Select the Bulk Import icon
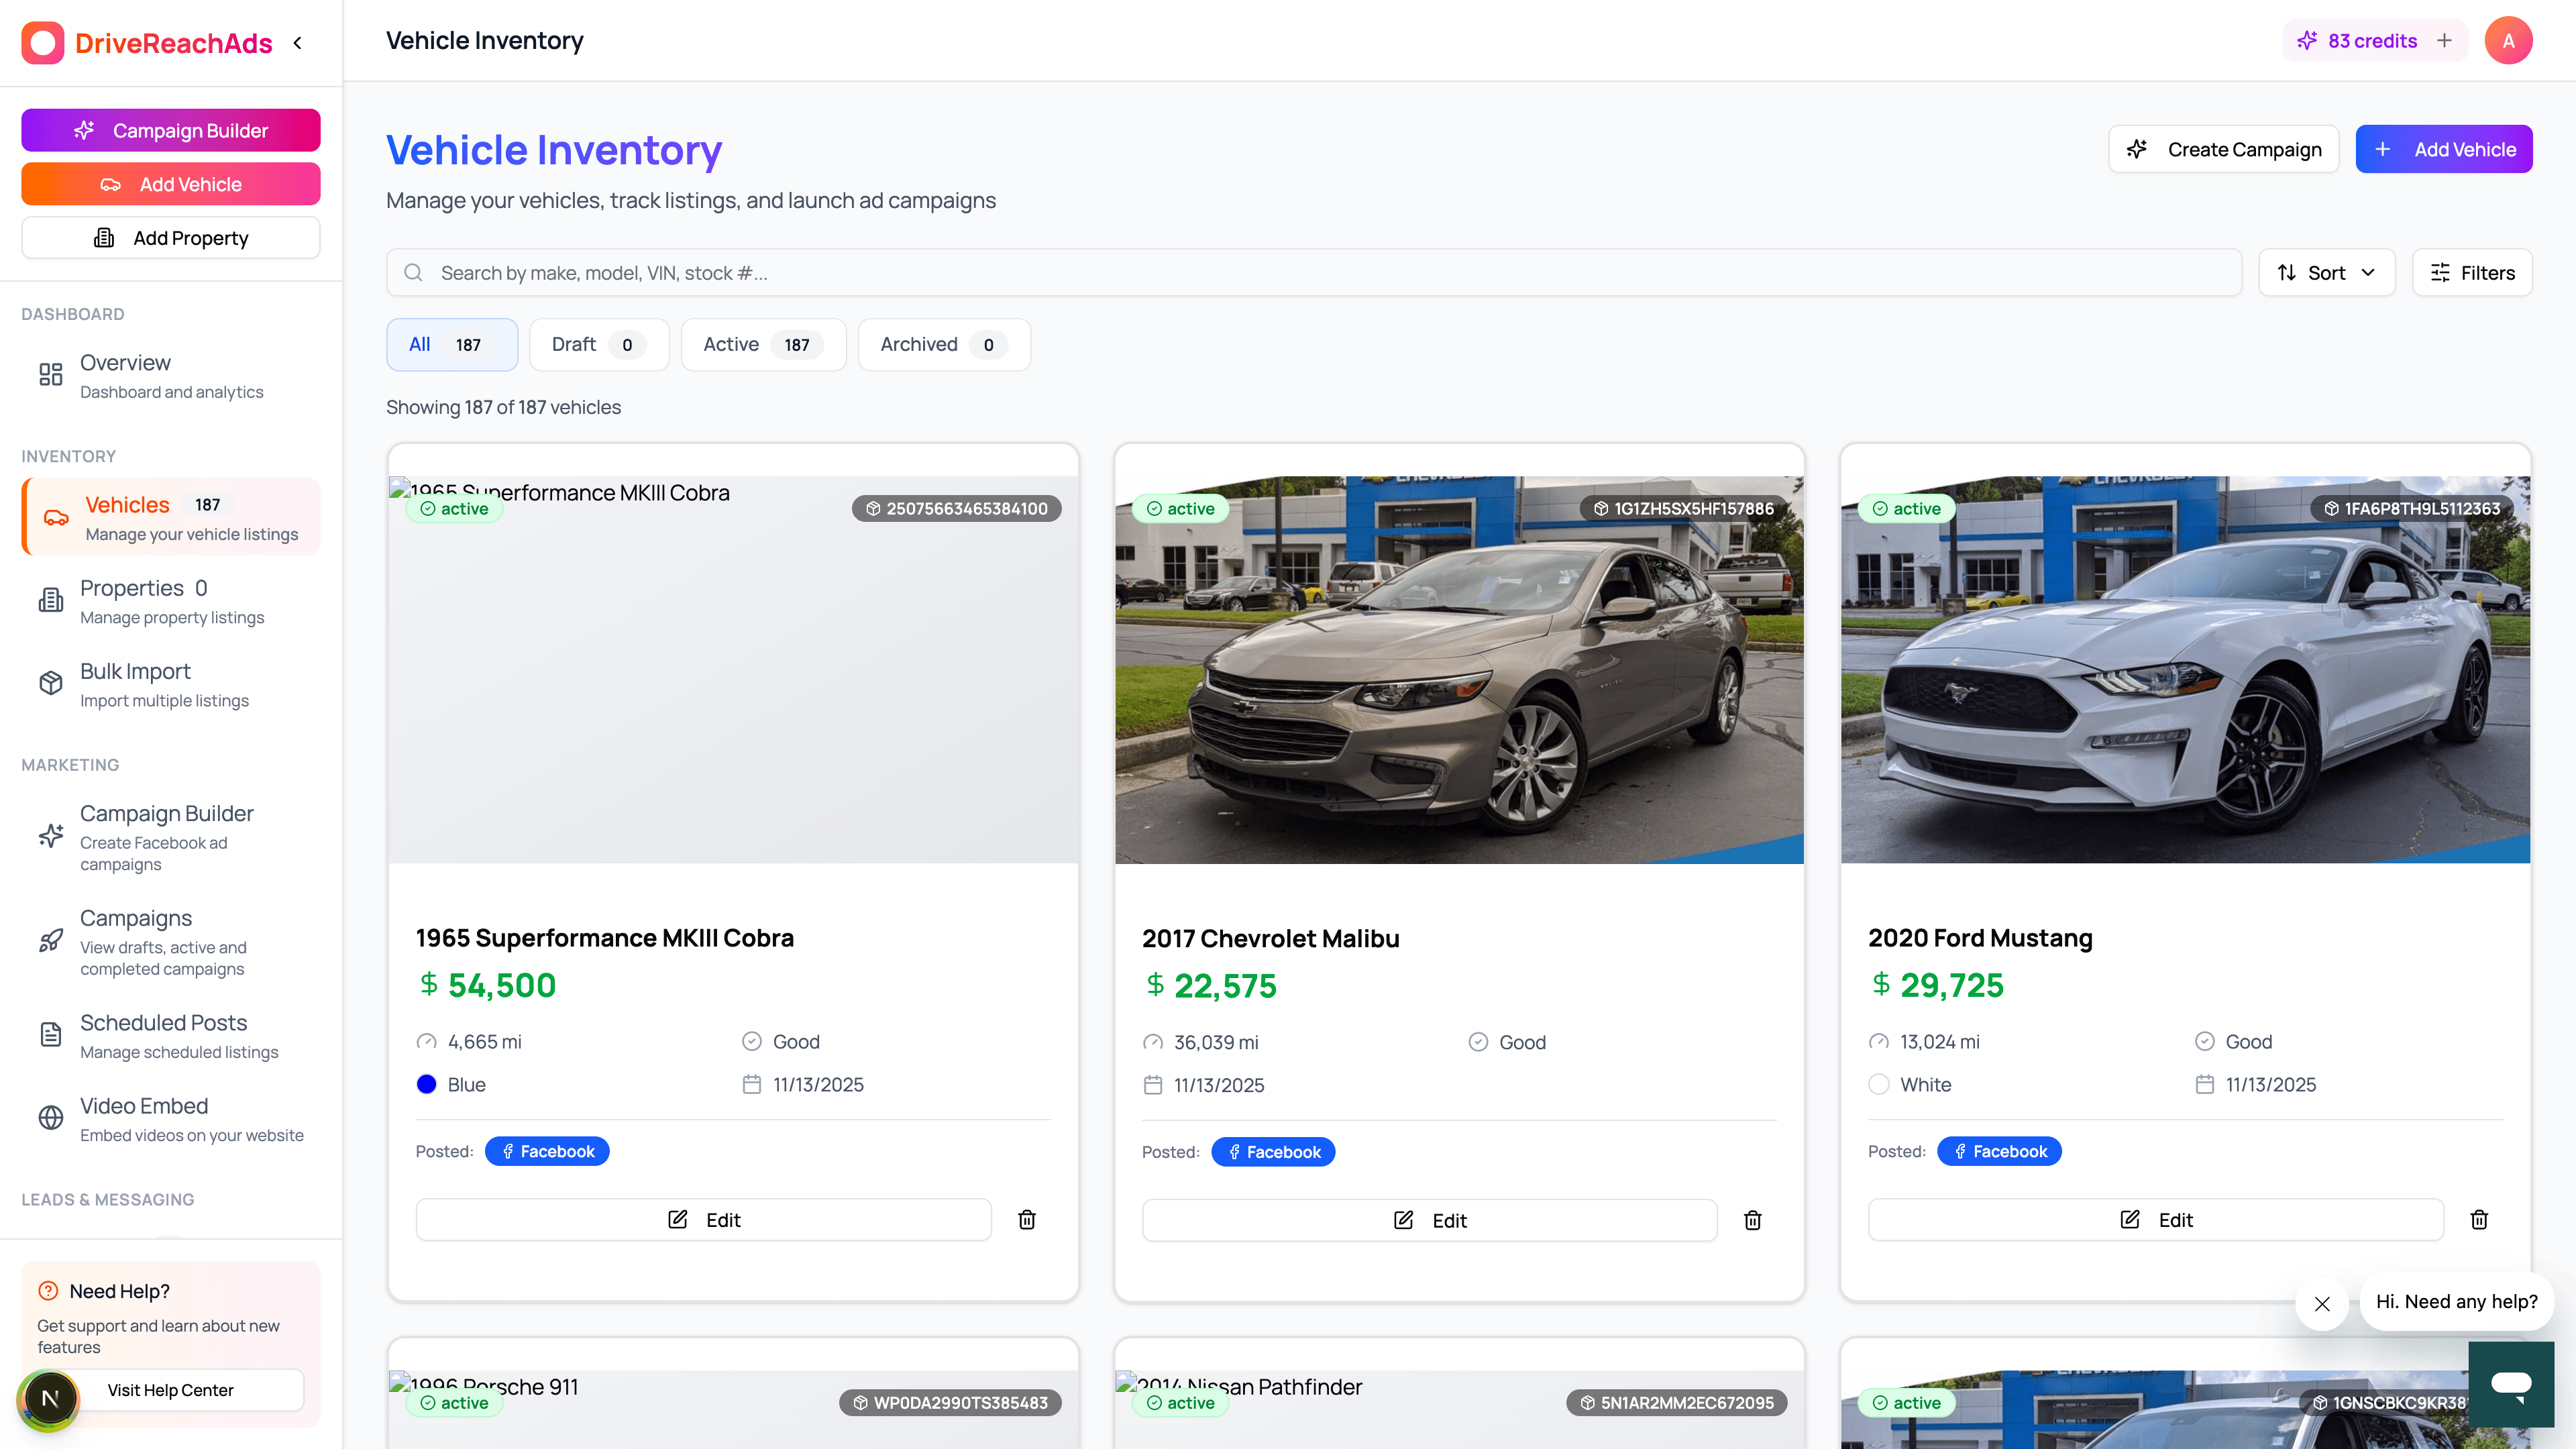This screenshot has width=2576, height=1449. coord(51,684)
